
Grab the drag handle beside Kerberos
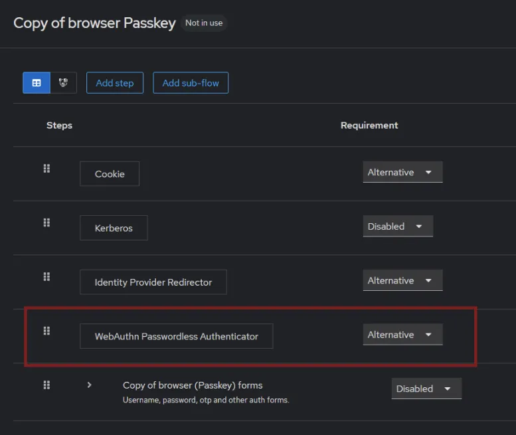(46, 222)
